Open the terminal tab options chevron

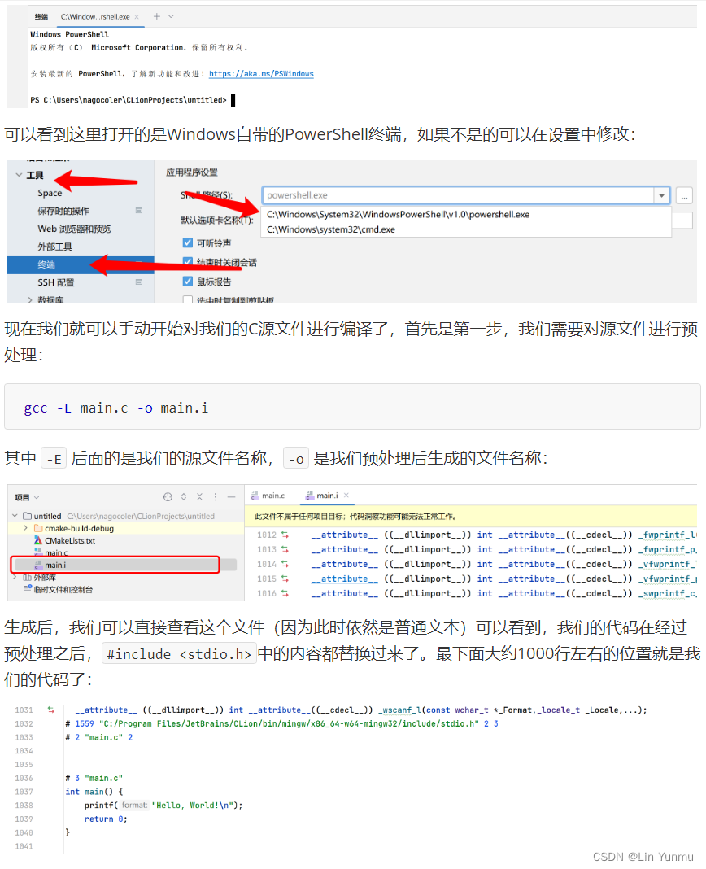(172, 16)
